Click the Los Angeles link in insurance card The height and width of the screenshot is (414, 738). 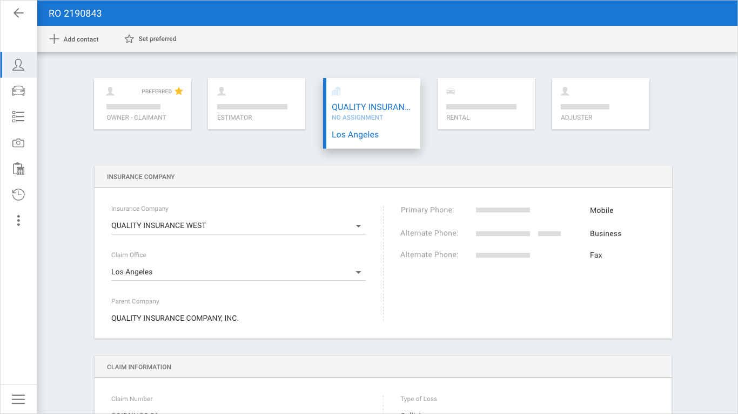(x=355, y=135)
